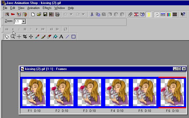The height and width of the screenshot is (118, 189).
Task: Open the Window menu
Action: pos(59,8)
